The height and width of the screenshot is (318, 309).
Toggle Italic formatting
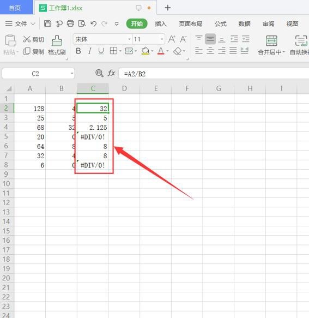(x=89, y=51)
